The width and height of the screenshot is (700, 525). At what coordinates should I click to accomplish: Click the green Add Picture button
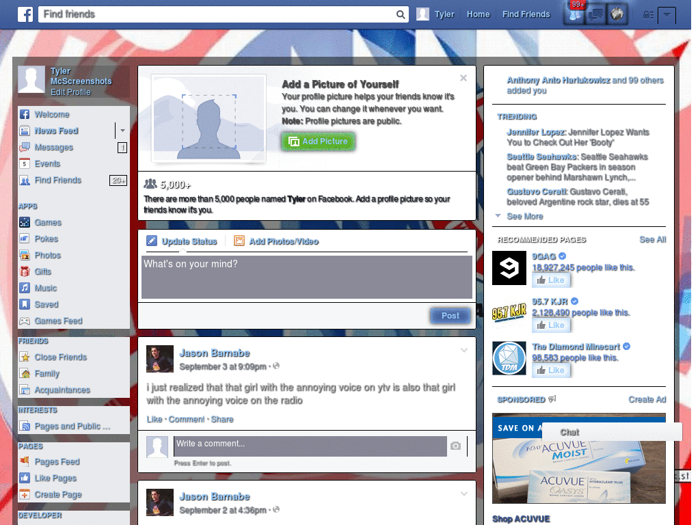coord(319,142)
